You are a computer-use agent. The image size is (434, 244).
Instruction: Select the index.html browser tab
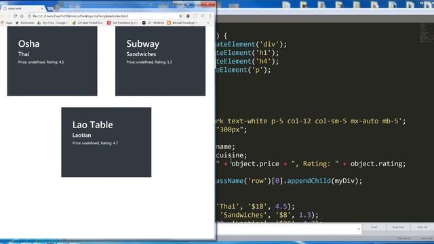[x=24, y=9]
